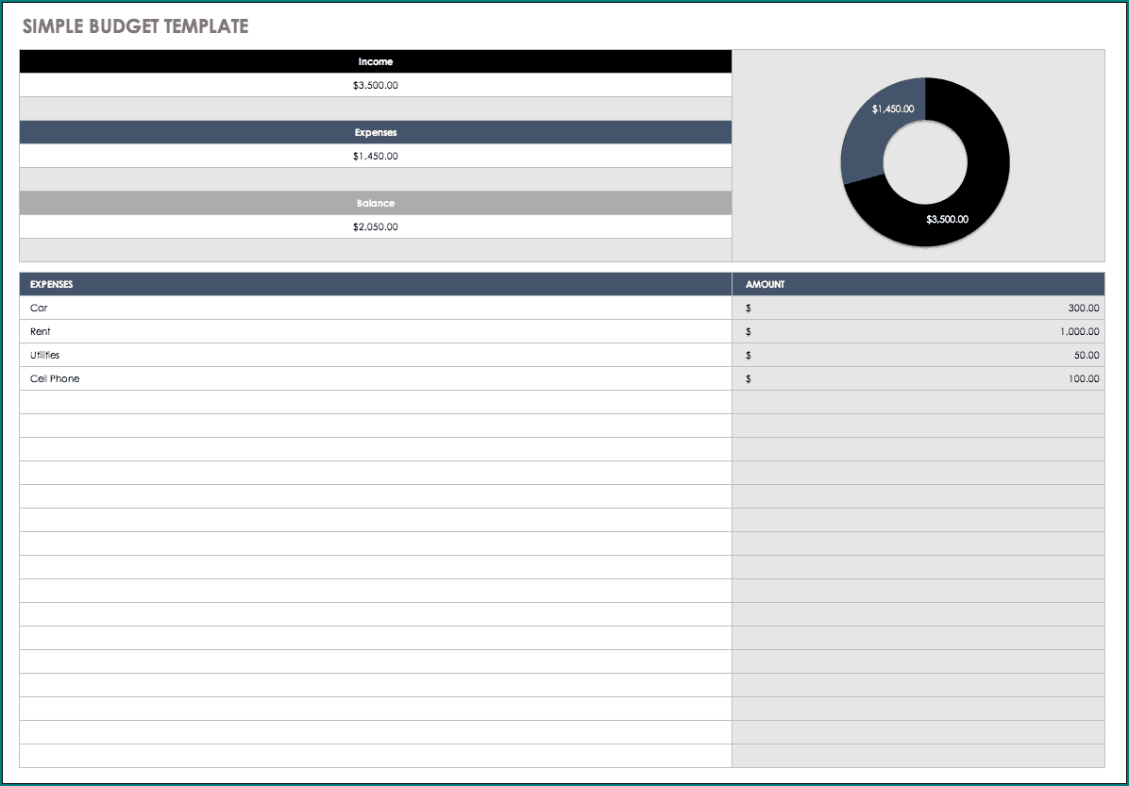This screenshot has height=786, width=1129.
Task: Select the Balance header cell
Action: 375,203
